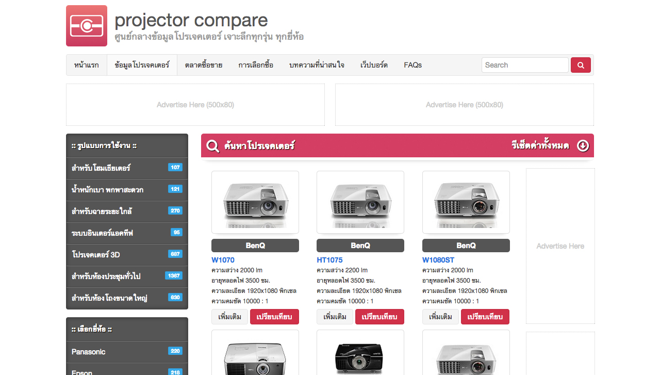This screenshot has width=660, height=375.
Task: Go to the หน้าแรก home menu item
Action: (x=87, y=65)
